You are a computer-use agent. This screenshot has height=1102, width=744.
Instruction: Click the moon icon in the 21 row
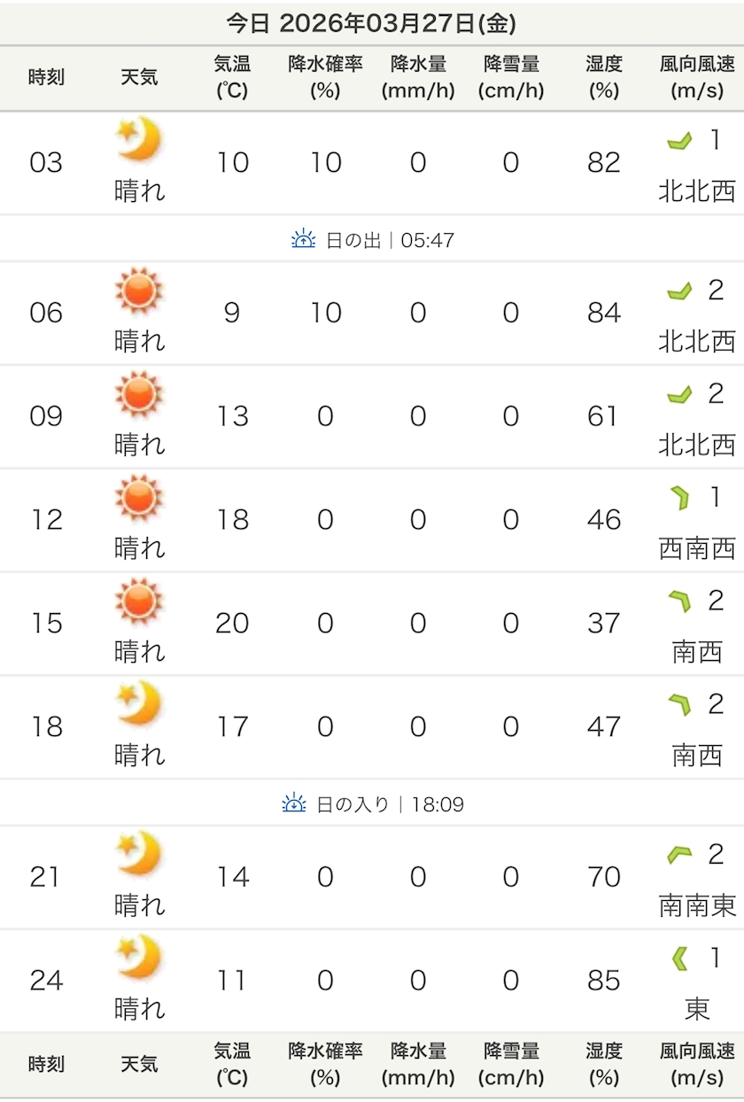pos(139,854)
